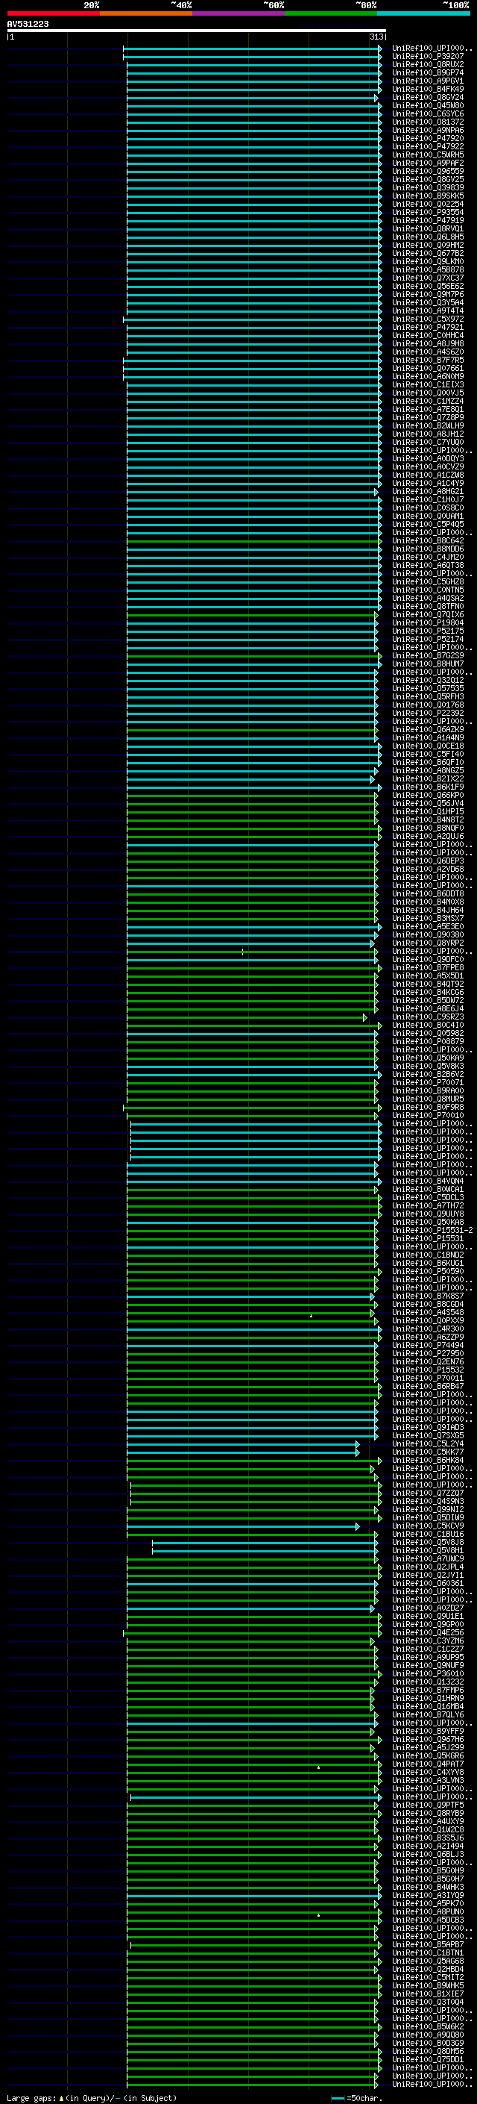Select the UniRef100_P08879 label

click(x=428, y=1042)
